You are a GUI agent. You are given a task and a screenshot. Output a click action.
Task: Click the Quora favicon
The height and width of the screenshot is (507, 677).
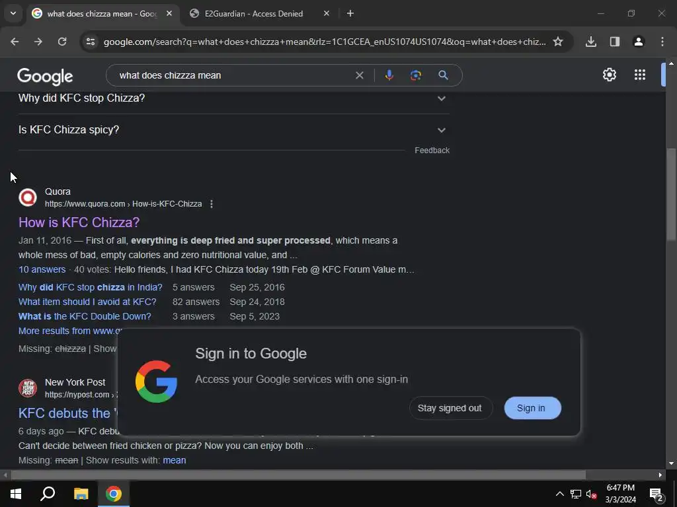click(x=28, y=197)
